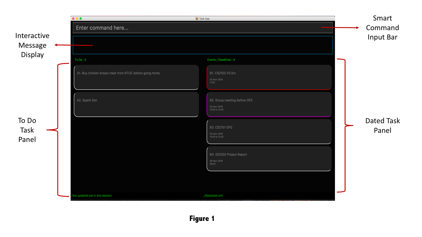Maximize the Task App window
Image resolution: width=422 pixels, height=237 pixels.
(x=81, y=18)
